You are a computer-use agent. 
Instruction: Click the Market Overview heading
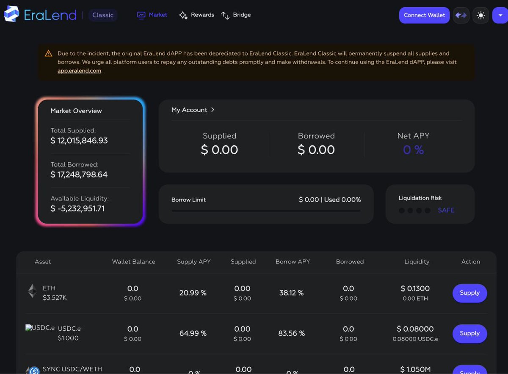click(76, 111)
